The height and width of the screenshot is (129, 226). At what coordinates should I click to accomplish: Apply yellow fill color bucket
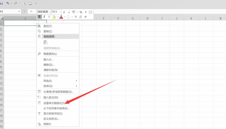(x=54, y=17)
